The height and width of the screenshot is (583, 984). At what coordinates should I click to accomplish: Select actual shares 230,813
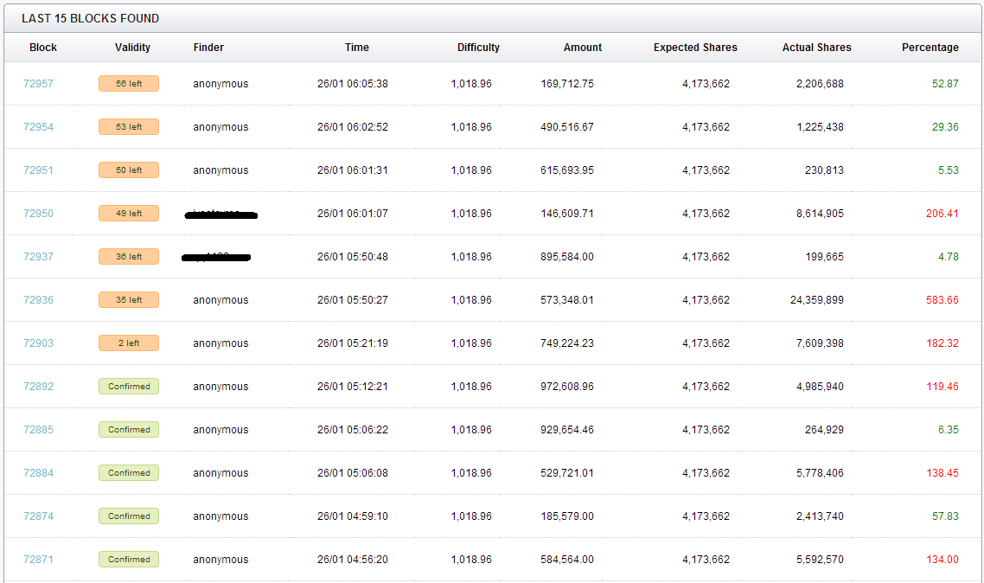[824, 170]
